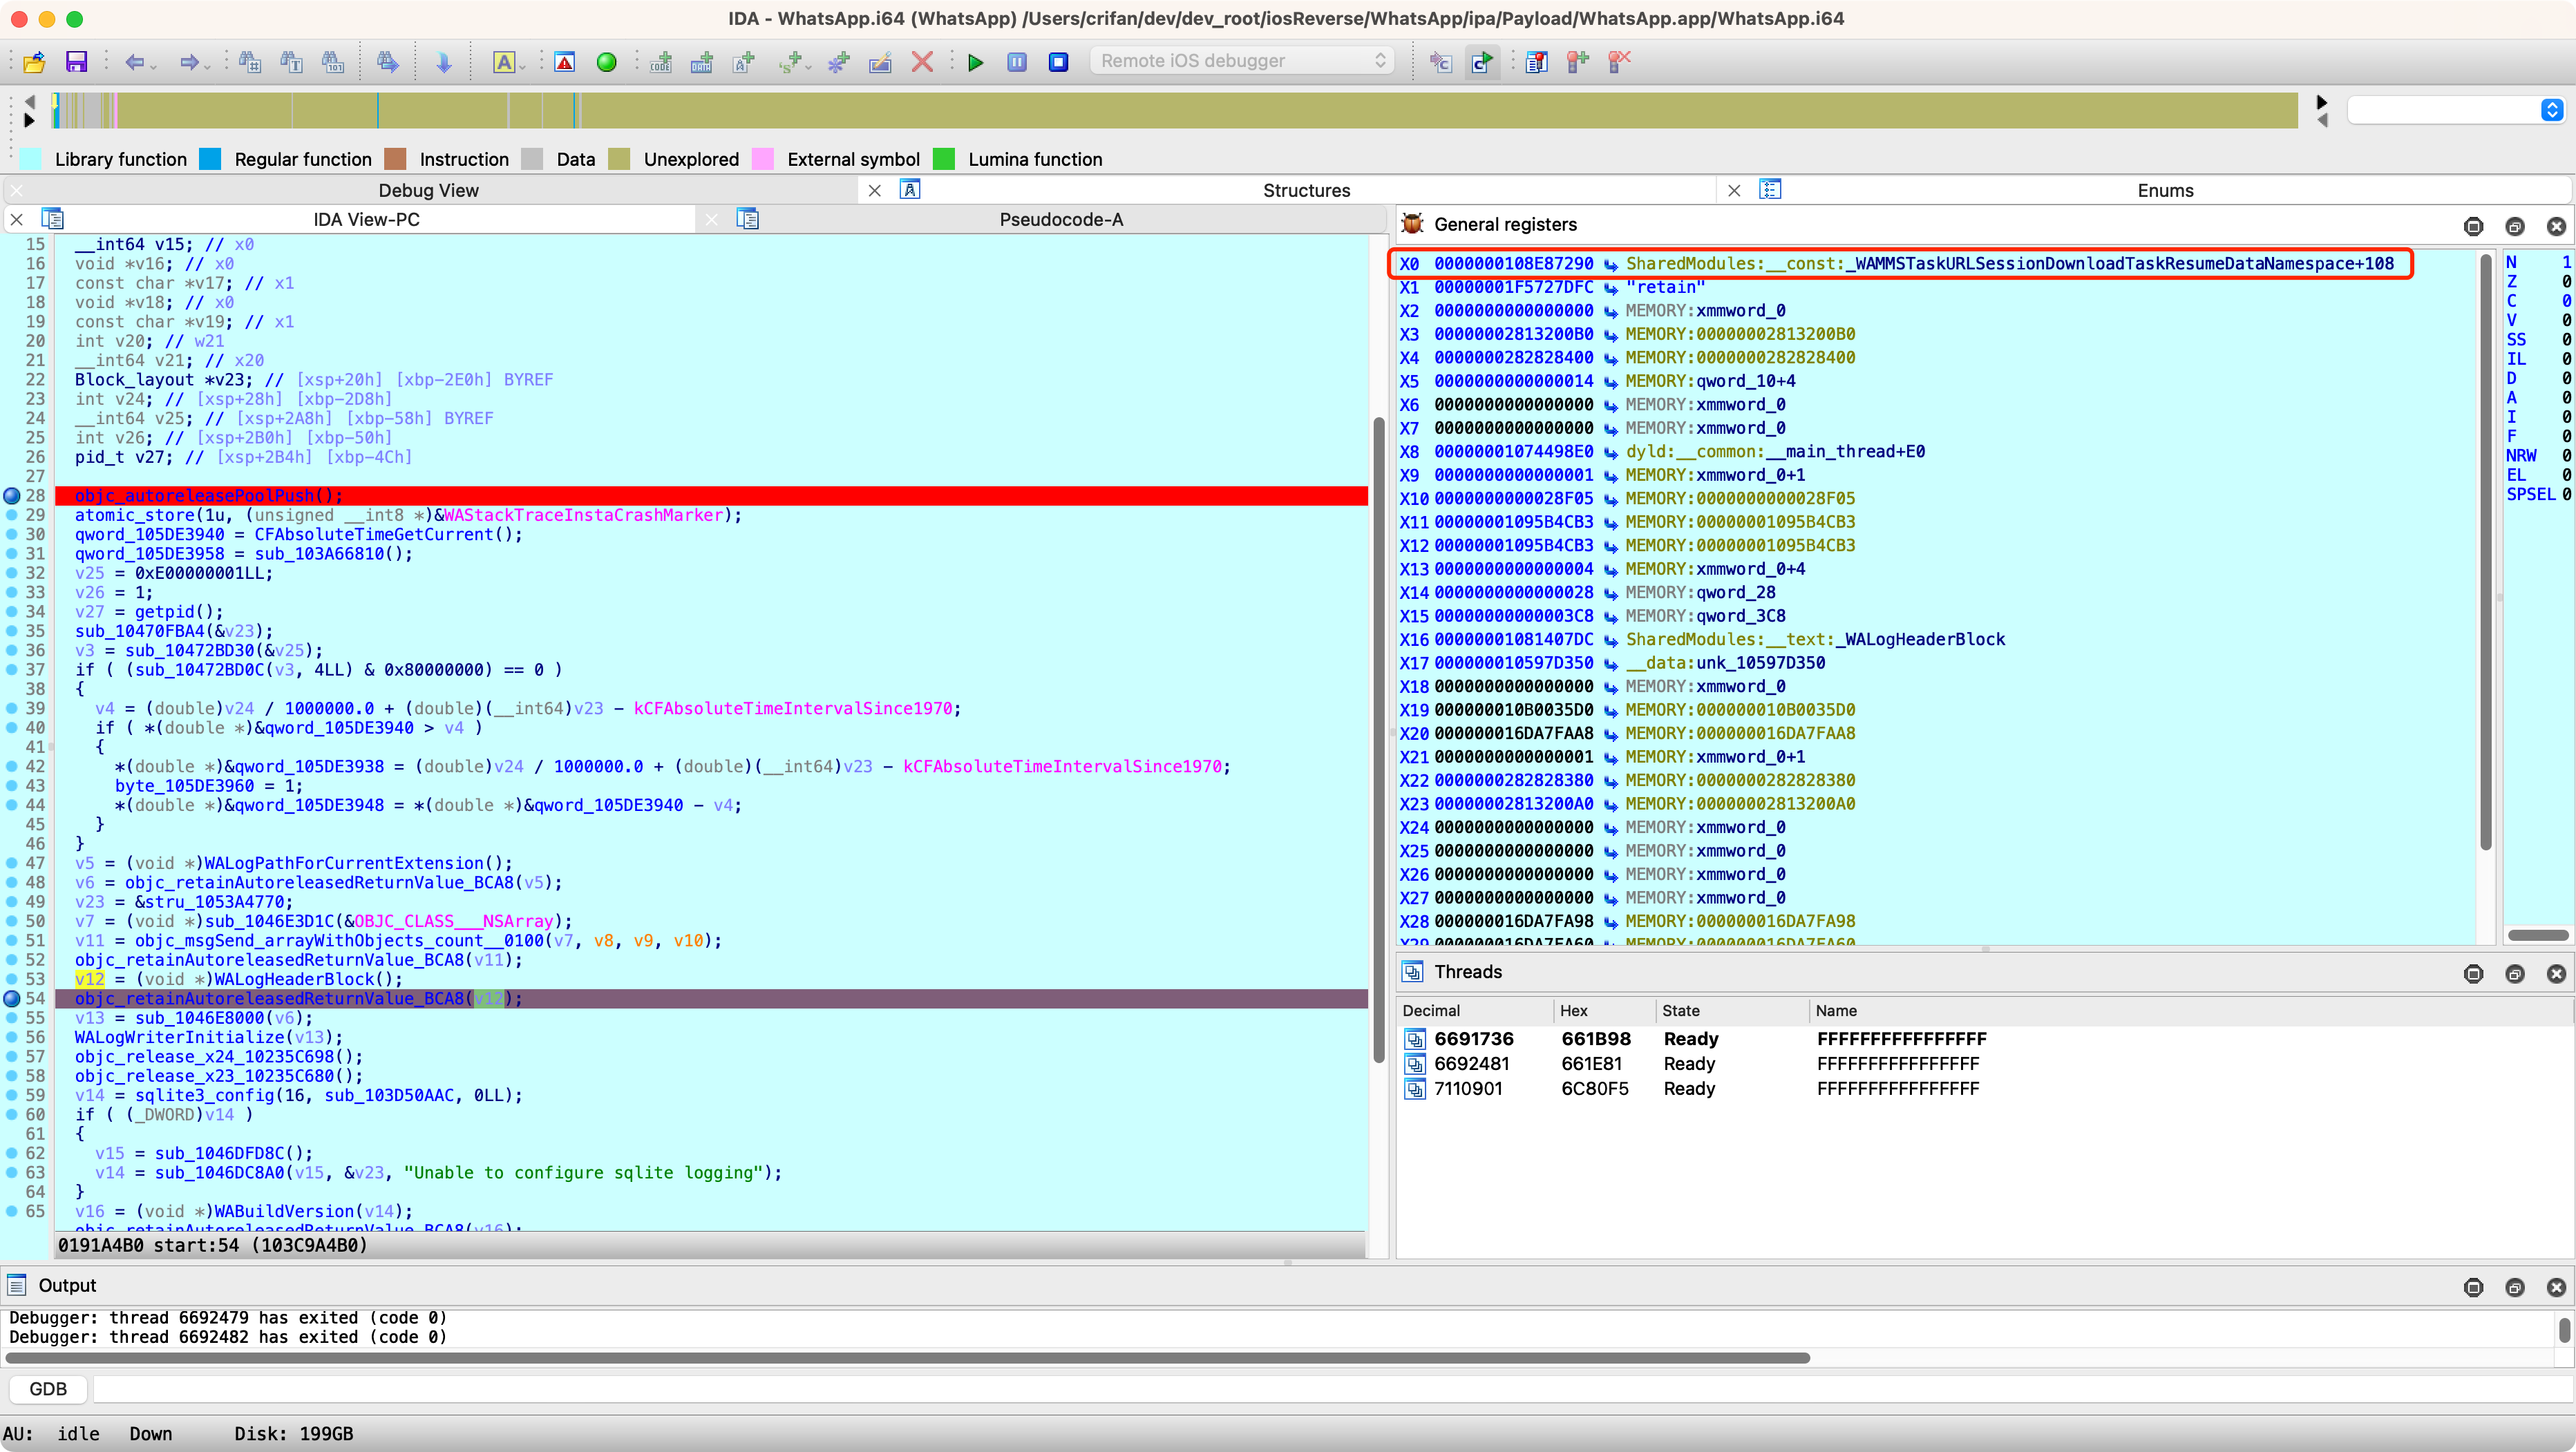
Task: Switch to the Structures tab
Action: click(1306, 190)
